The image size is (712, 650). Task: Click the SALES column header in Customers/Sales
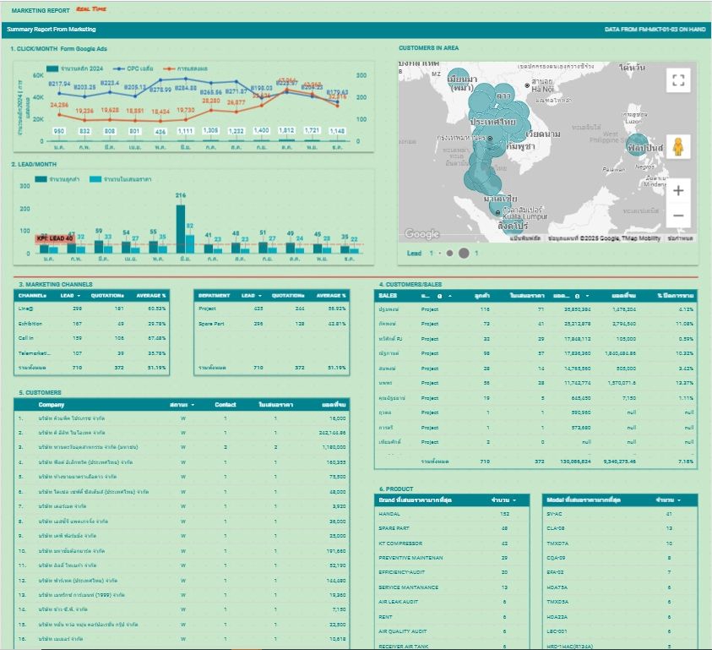388,296
